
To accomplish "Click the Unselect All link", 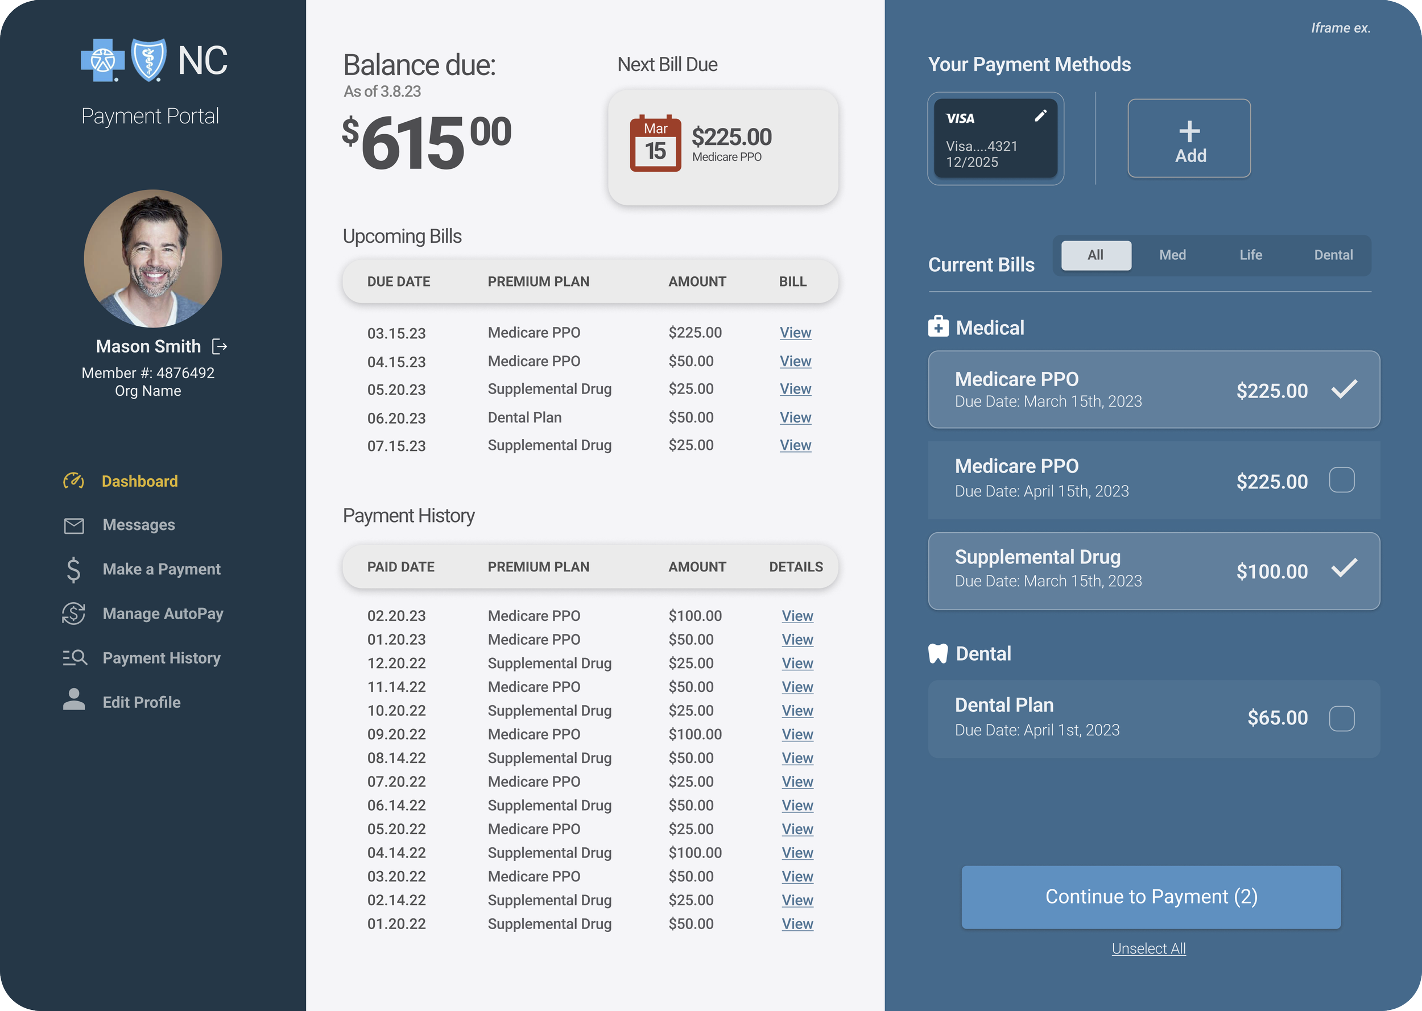I will 1148,948.
